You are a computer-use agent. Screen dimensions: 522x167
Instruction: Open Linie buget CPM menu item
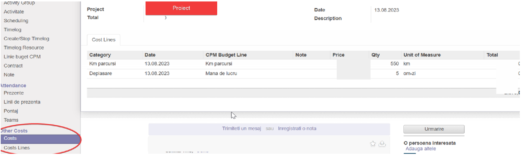tap(22, 57)
